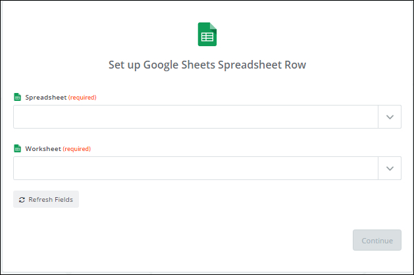
Task: Click Sheets icon beside Spreadsheet label
Action: tap(18, 97)
